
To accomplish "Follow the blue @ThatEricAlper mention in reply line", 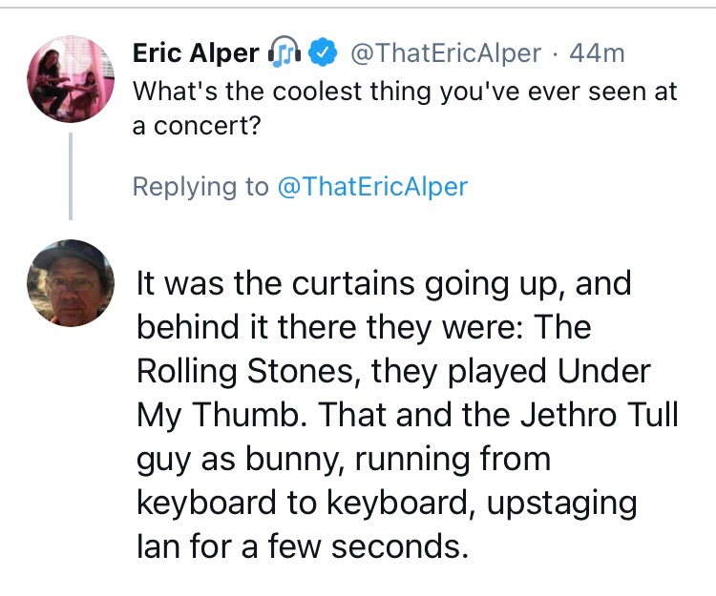I will 372,186.
